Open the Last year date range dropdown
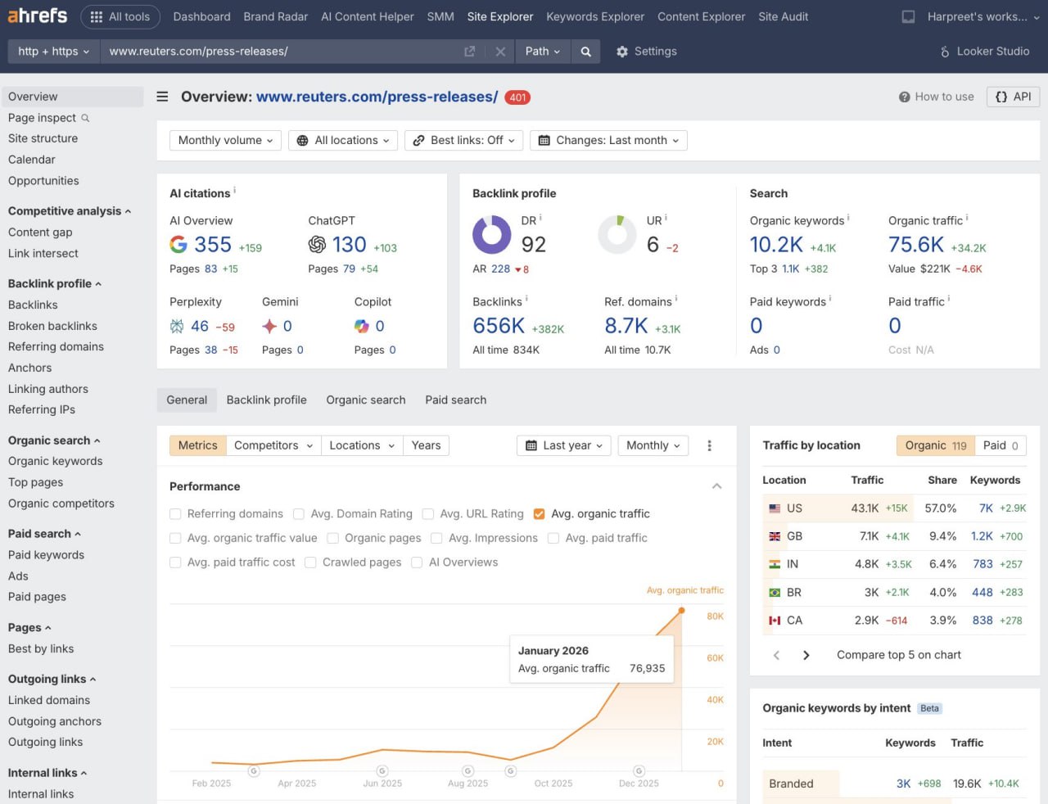 (x=564, y=445)
